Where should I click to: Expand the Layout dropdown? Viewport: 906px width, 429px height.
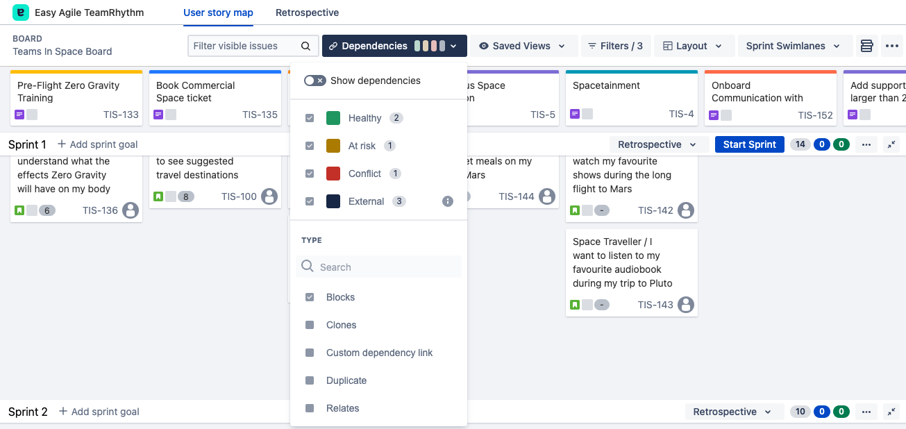click(692, 46)
